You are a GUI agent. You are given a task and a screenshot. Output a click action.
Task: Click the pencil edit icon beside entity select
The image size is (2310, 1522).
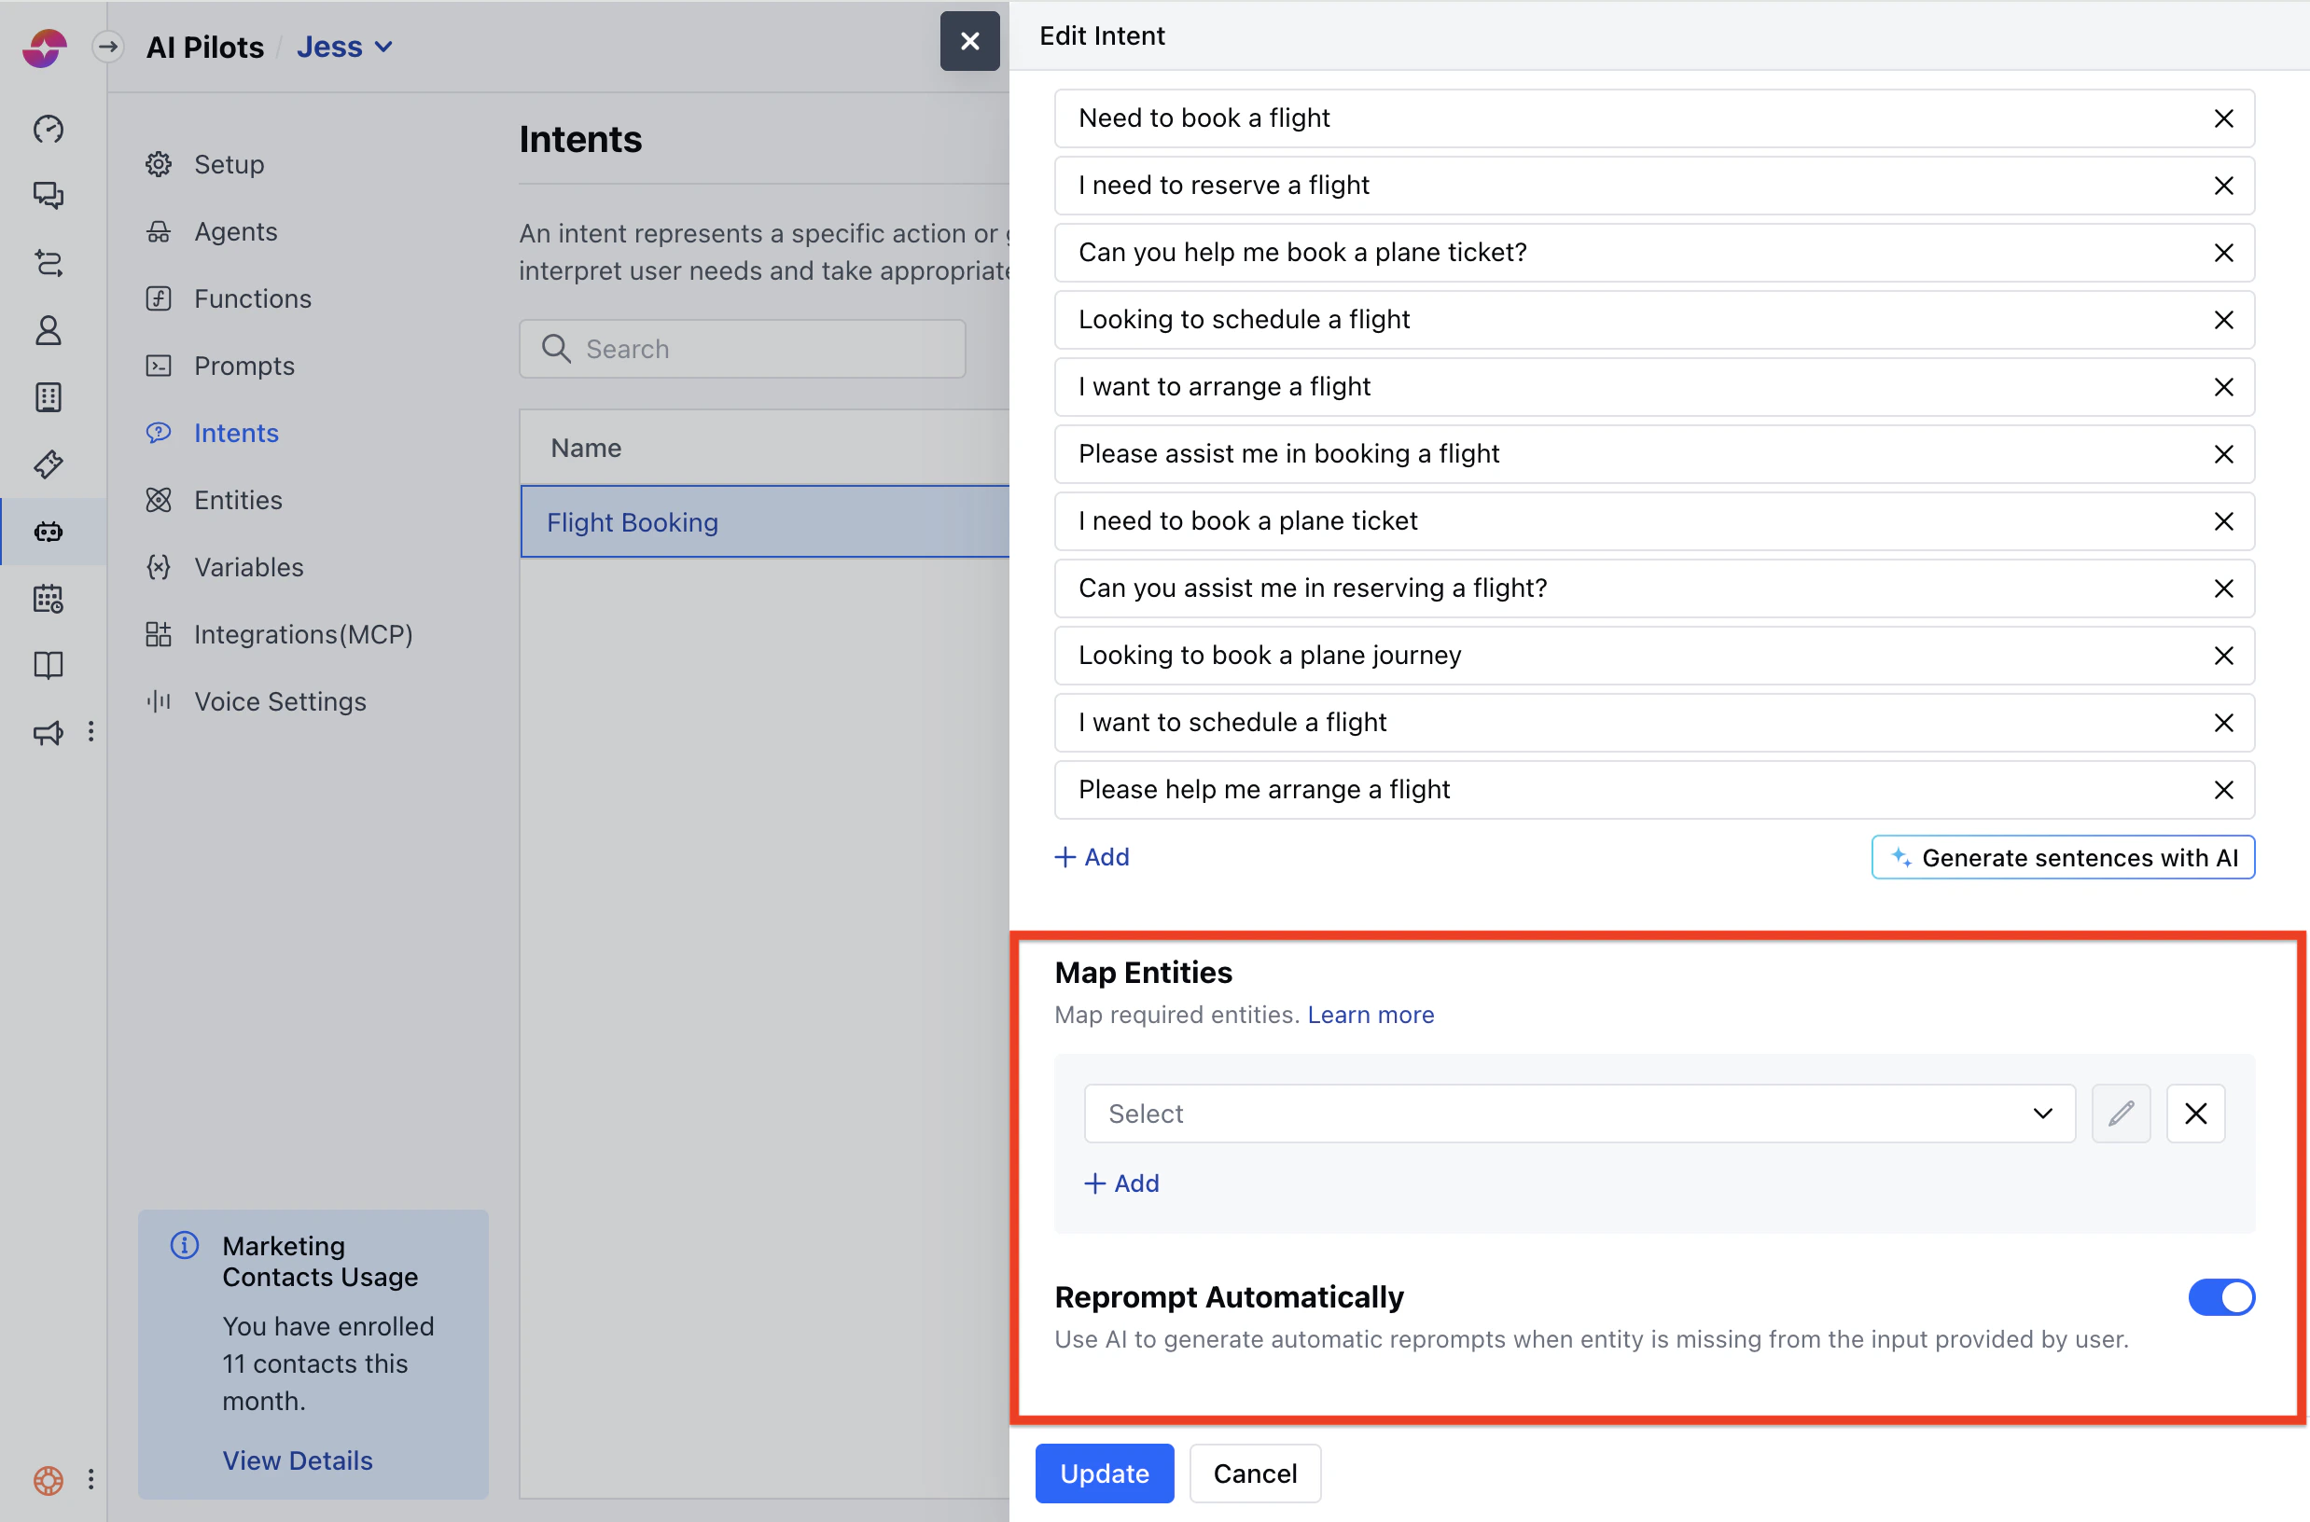(x=2120, y=1113)
